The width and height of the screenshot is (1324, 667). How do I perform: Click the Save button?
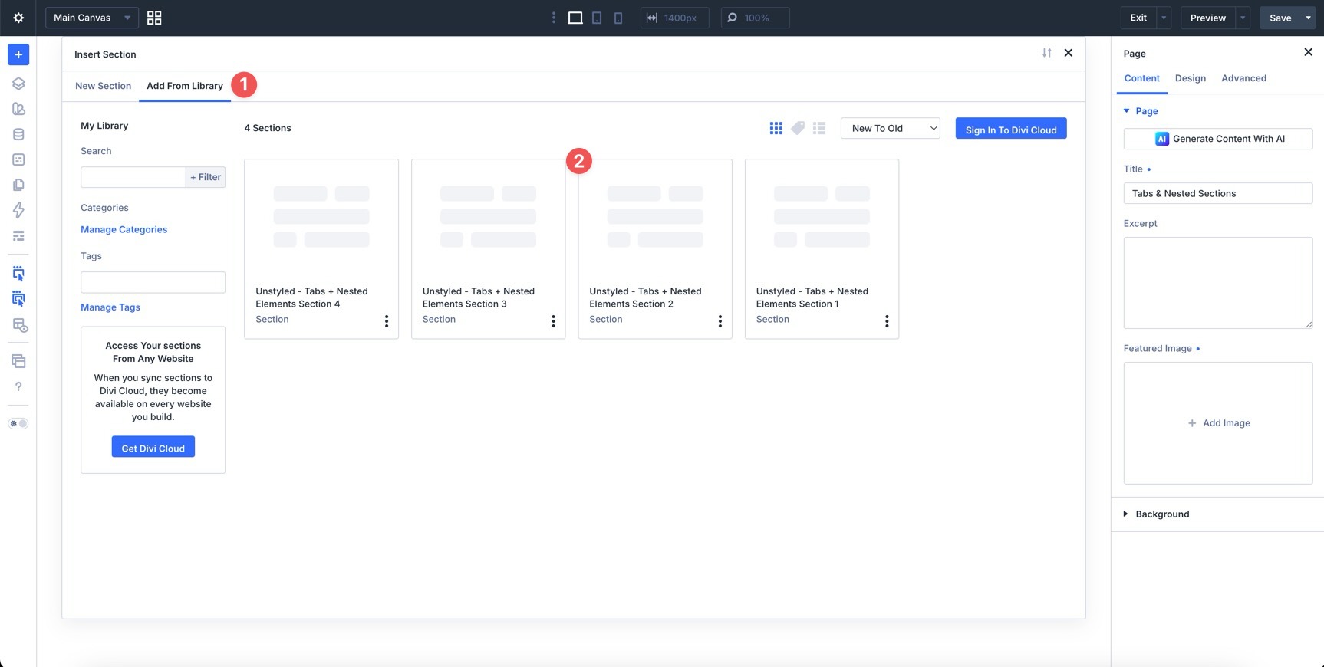click(1280, 18)
